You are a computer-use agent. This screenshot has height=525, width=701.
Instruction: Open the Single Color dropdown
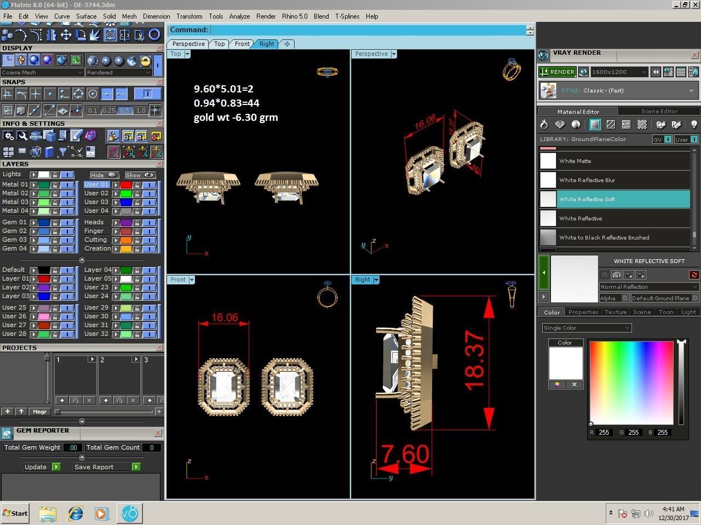pyautogui.click(x=587, y=328)
